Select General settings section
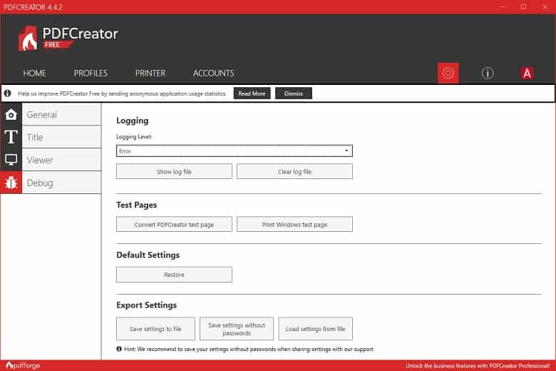556x371 pixels. coord(62,114)
